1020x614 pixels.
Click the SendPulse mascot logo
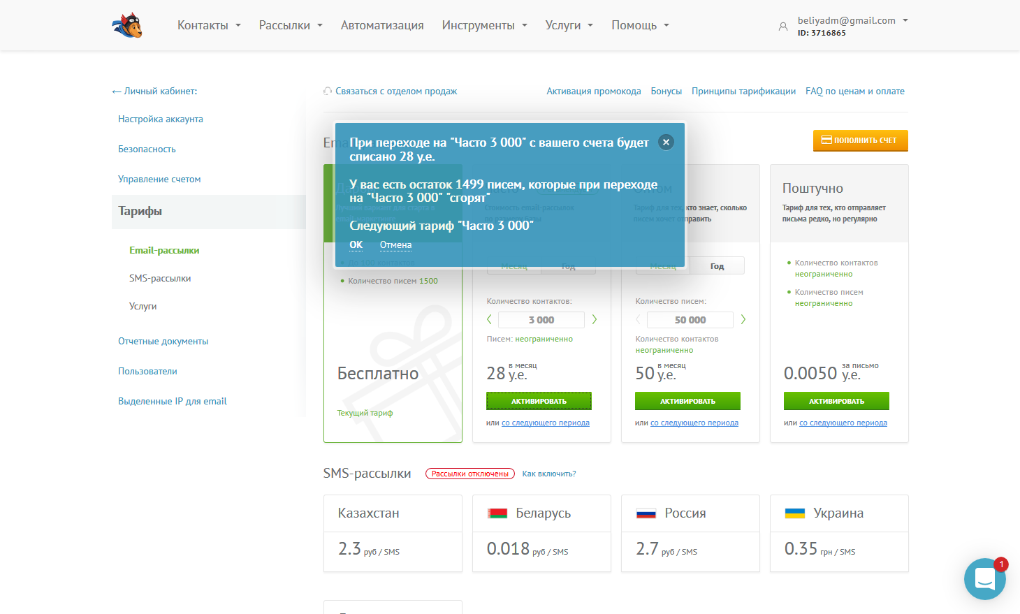pyautogui.click(x=127, y=26)
